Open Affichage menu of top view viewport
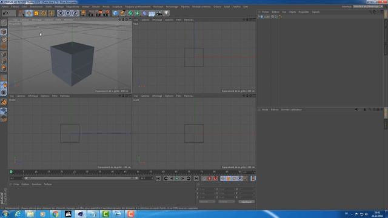 157,20
